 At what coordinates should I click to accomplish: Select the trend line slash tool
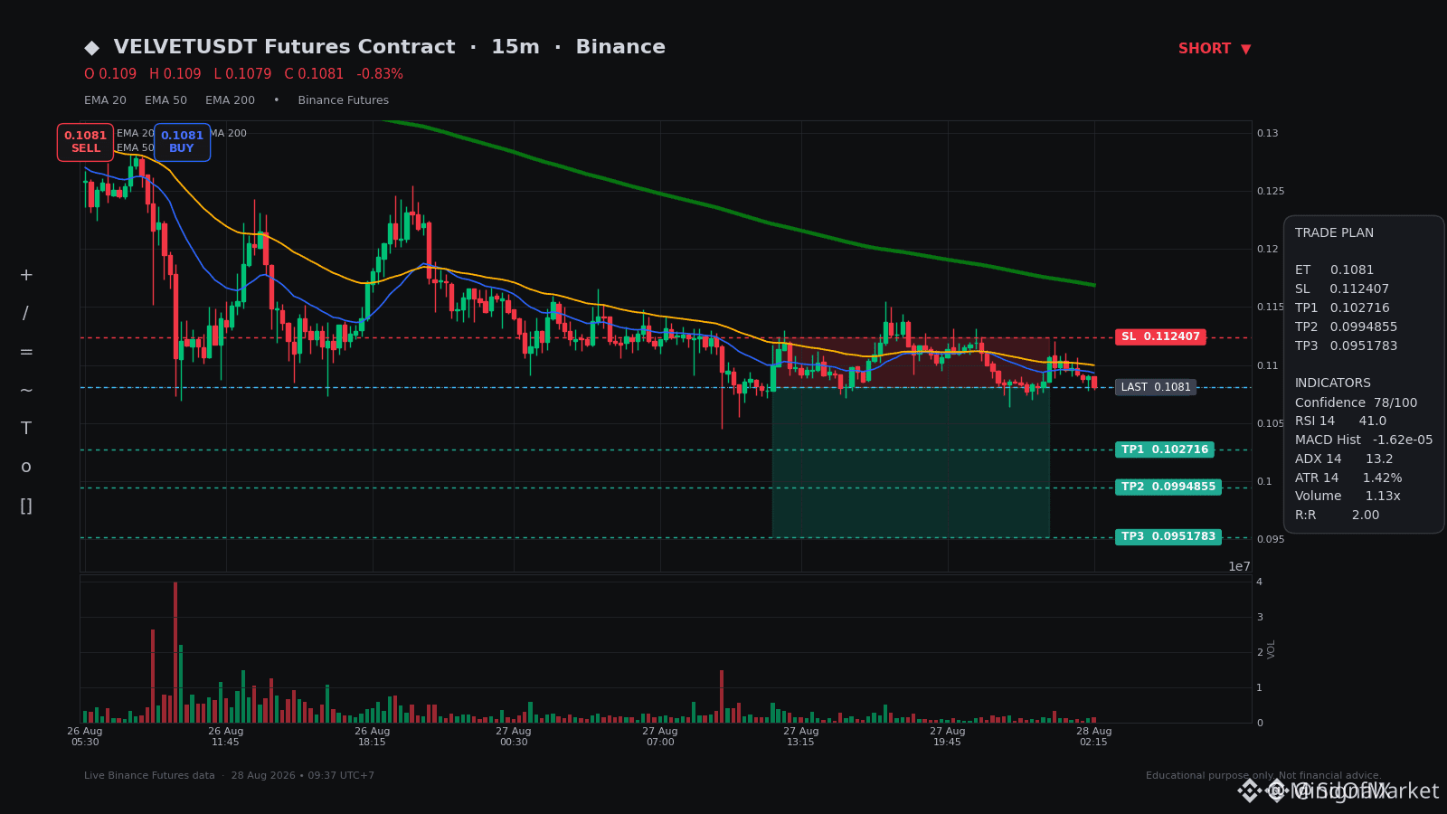pos(25,314)
